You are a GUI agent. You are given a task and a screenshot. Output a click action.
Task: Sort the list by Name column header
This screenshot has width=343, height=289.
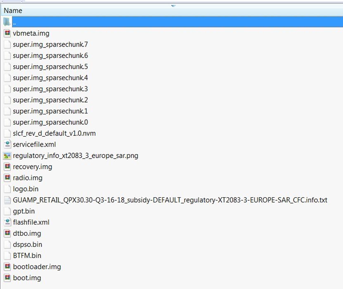point(13,10)
